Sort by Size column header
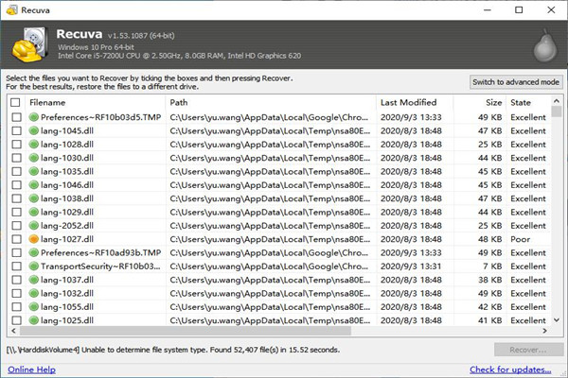The width and height of the screenshot is (568, 378). click(480, 103)
